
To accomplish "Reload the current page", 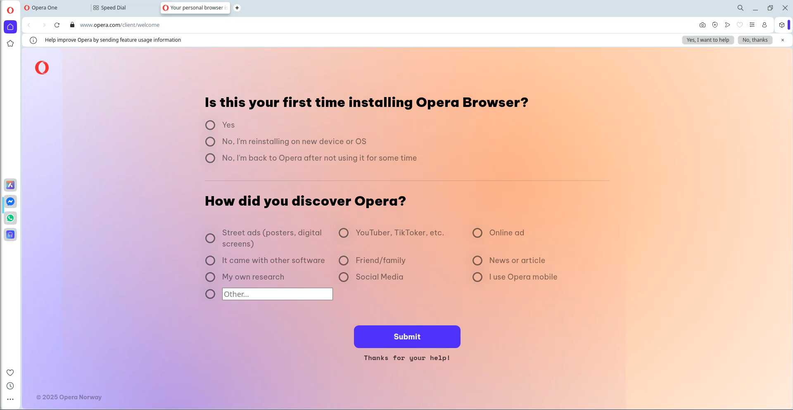I will 57,25.
